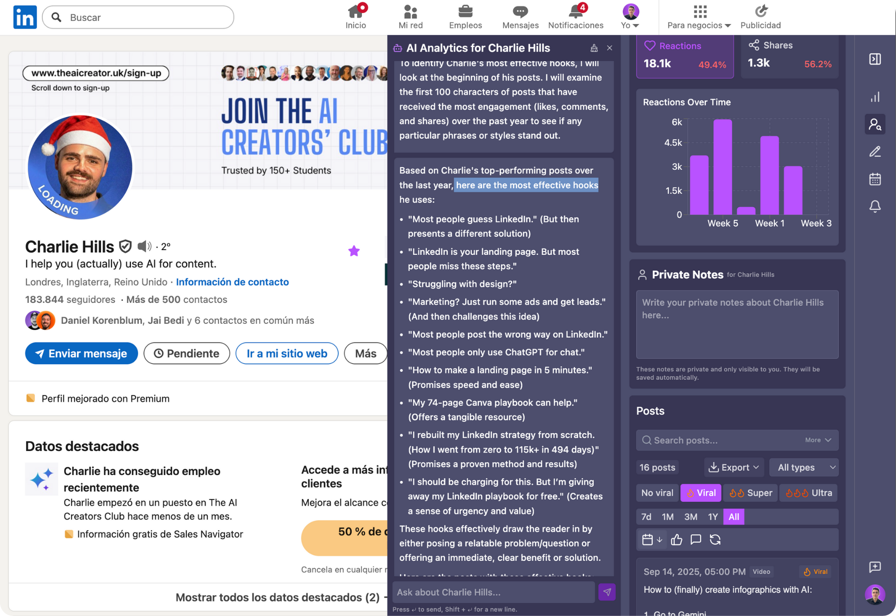
Task: Click the bell alerts icon in sidebar
Action: 875,206
